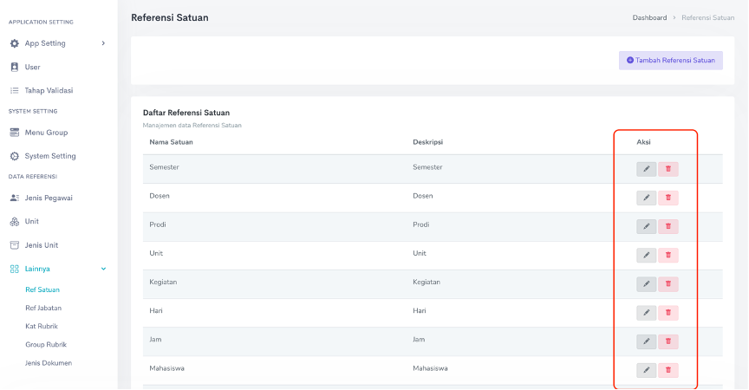
Task: Open System Setting from the sidebar
Action: click(x=49, y=156)
